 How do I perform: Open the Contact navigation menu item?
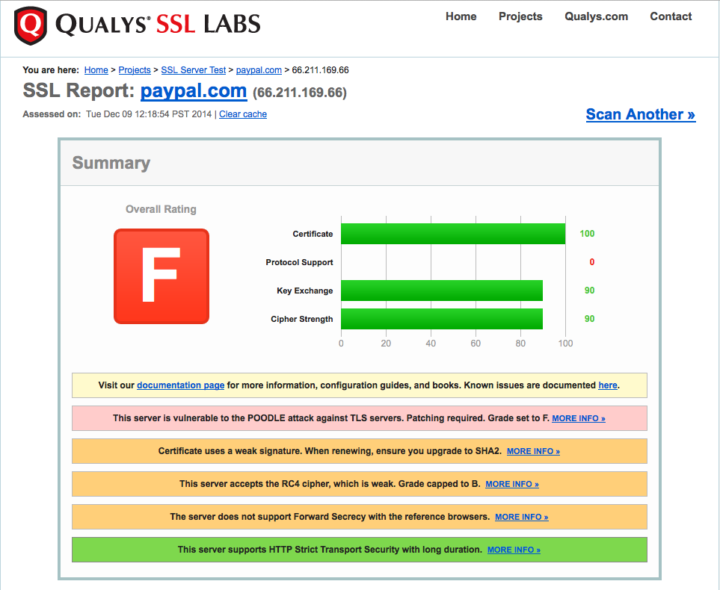click(671, 16)
